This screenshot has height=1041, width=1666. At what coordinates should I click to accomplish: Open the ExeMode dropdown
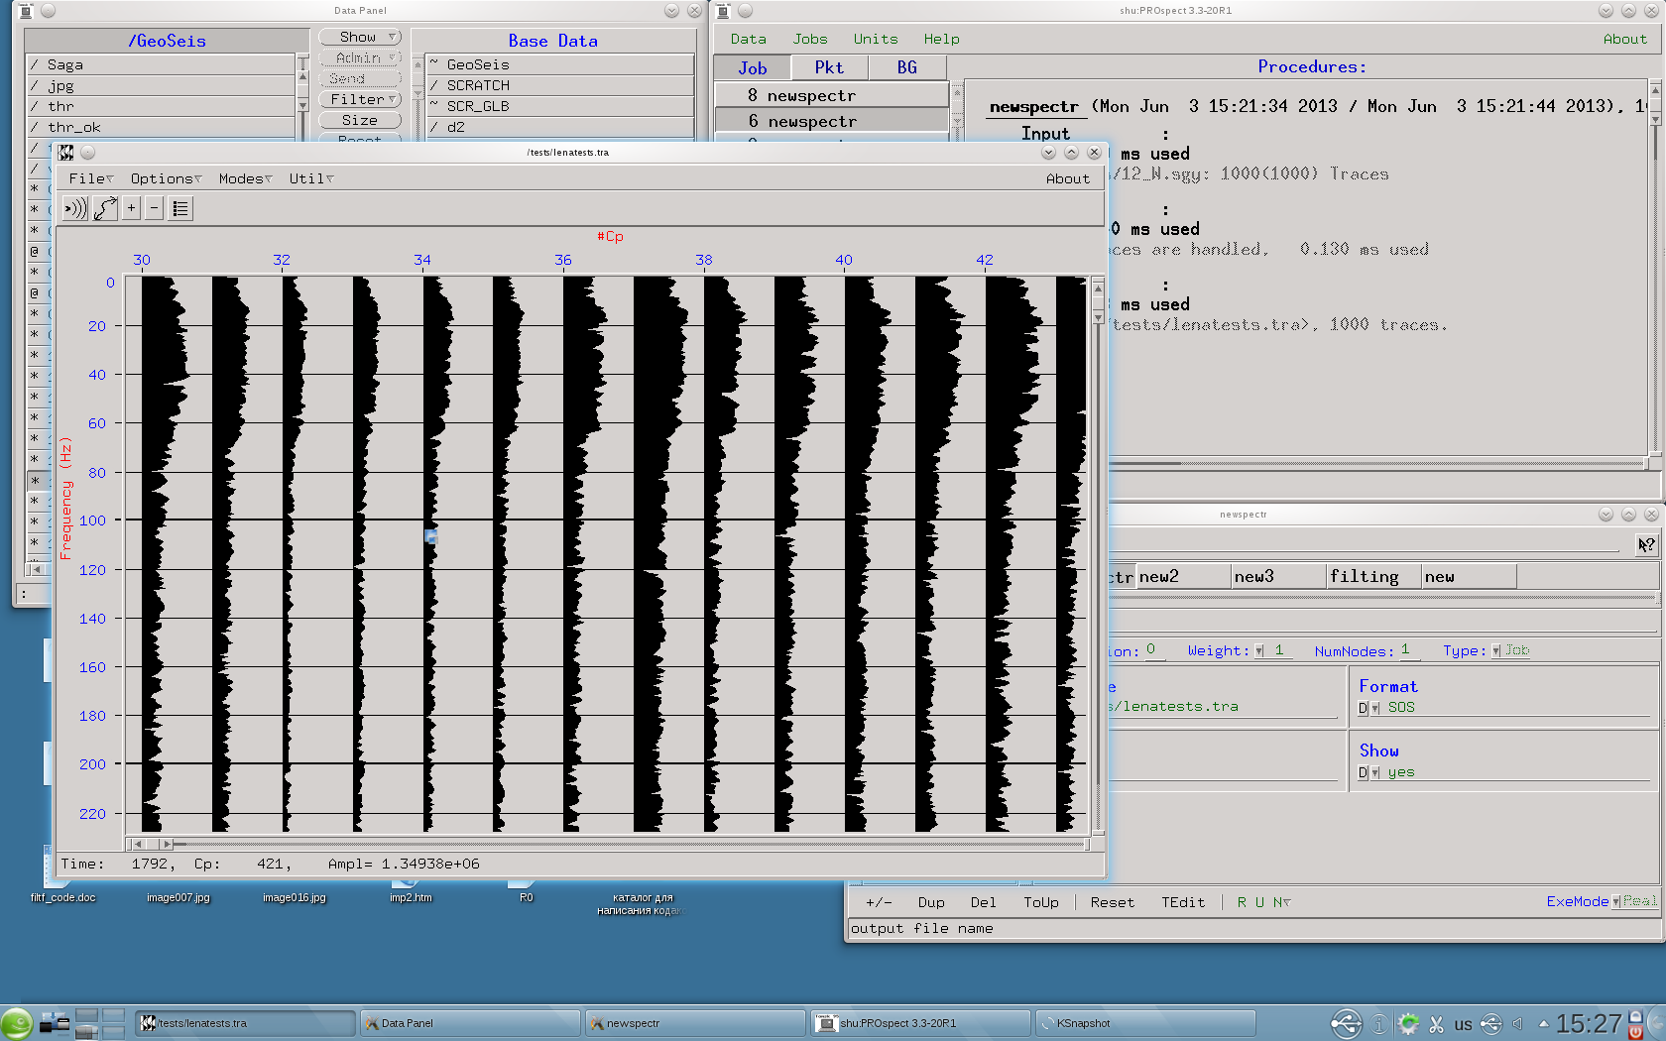pos(1615,901)
